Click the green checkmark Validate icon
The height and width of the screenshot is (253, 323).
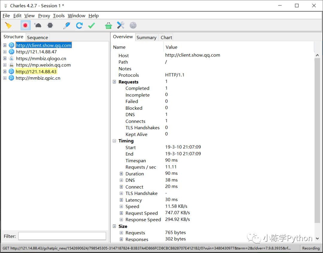92,25
